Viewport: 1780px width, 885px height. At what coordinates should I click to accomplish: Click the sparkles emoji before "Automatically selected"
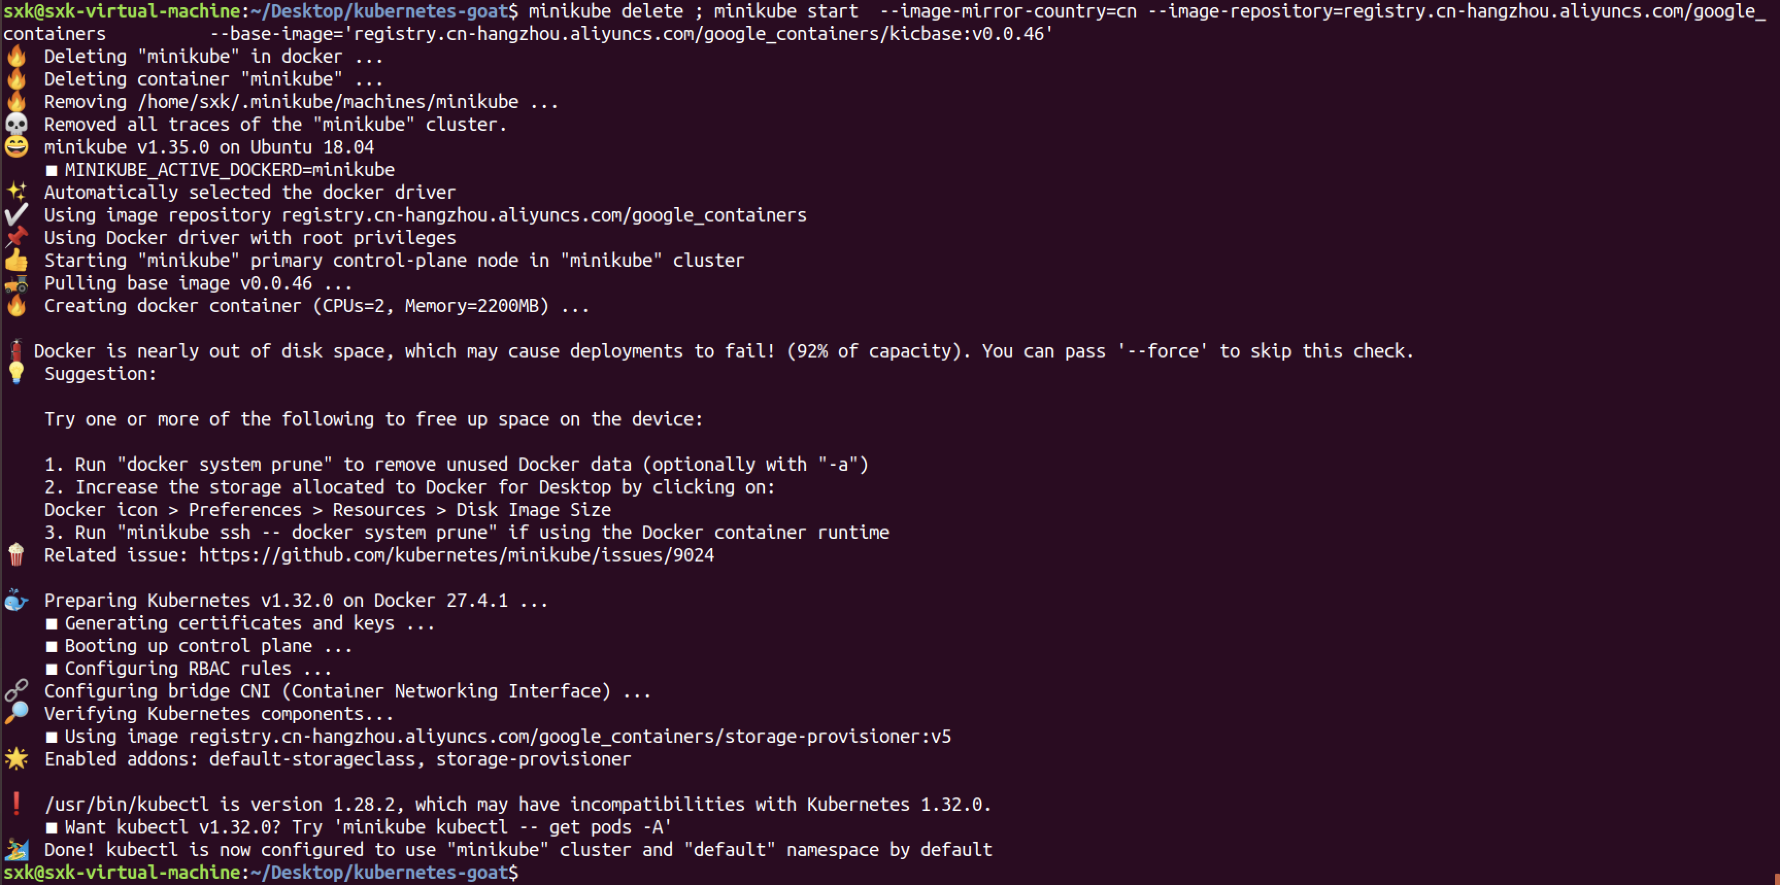coord(16,192)
